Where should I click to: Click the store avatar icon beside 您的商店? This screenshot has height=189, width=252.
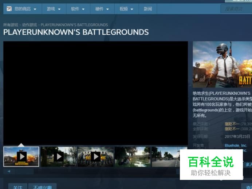9,9
